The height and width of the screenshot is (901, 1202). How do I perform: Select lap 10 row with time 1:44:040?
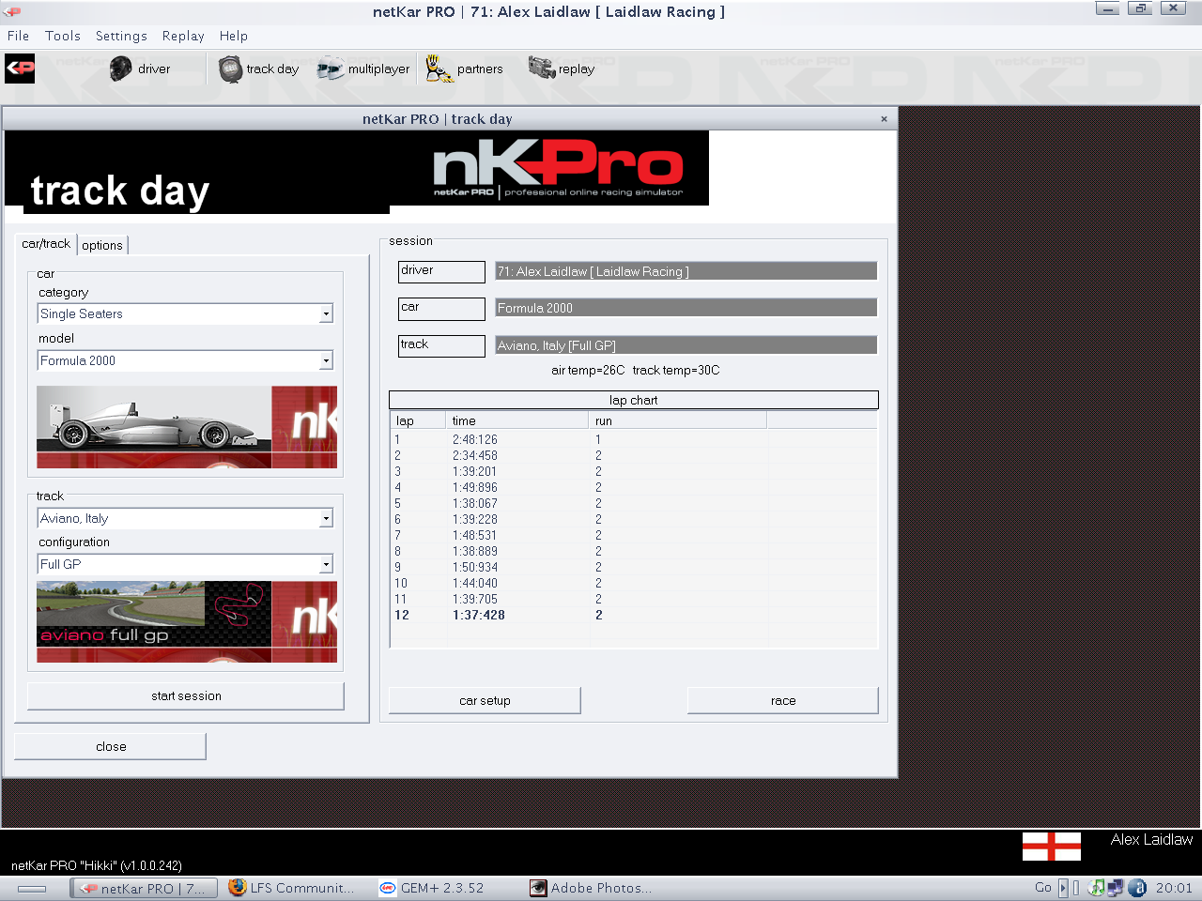pyautogui.click(x=634, y=583)
